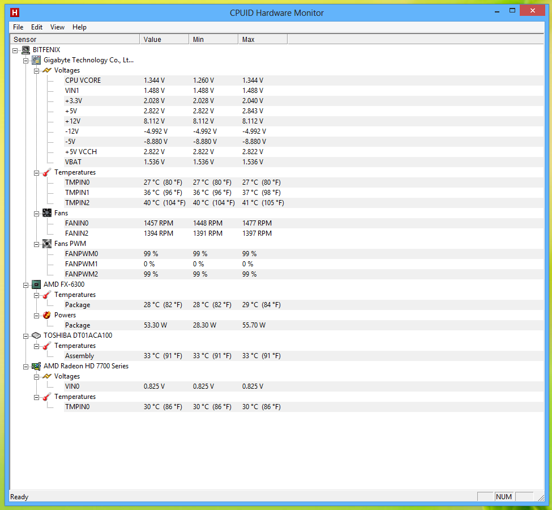Minimize the CPUID Hardware Monitor window

point(497,11)
